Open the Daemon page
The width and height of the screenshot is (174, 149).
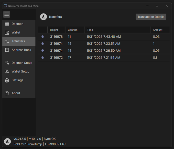[x=19, y=24]
